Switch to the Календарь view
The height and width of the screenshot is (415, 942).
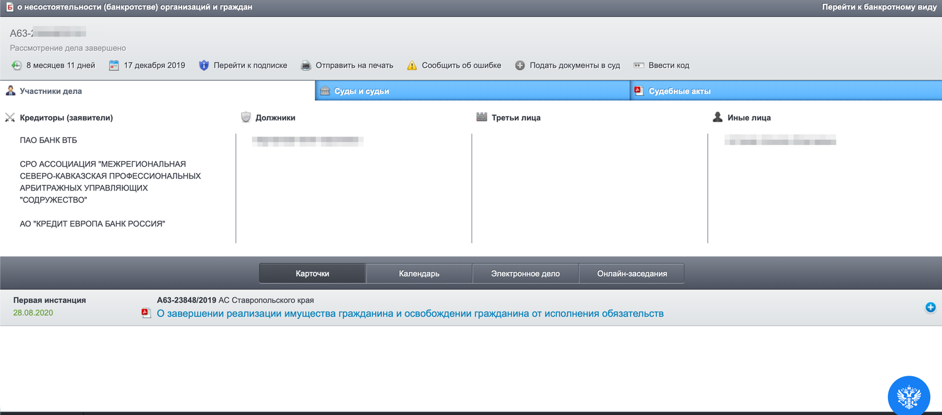tap(419, 274)
